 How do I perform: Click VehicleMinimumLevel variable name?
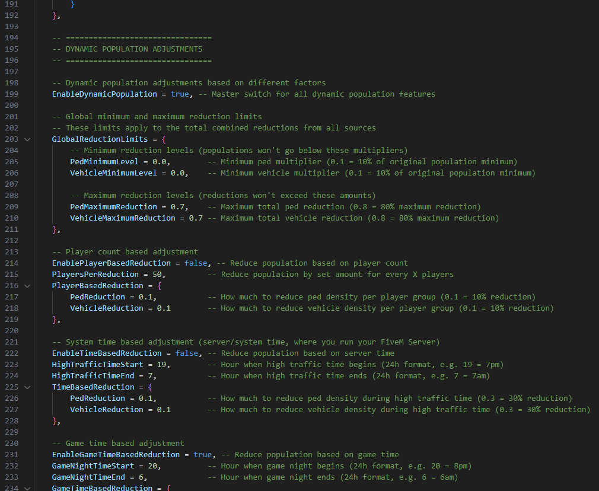[113, 173]
